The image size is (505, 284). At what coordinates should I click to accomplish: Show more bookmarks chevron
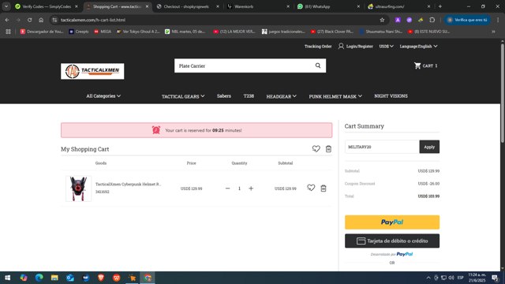click(493, 32)
